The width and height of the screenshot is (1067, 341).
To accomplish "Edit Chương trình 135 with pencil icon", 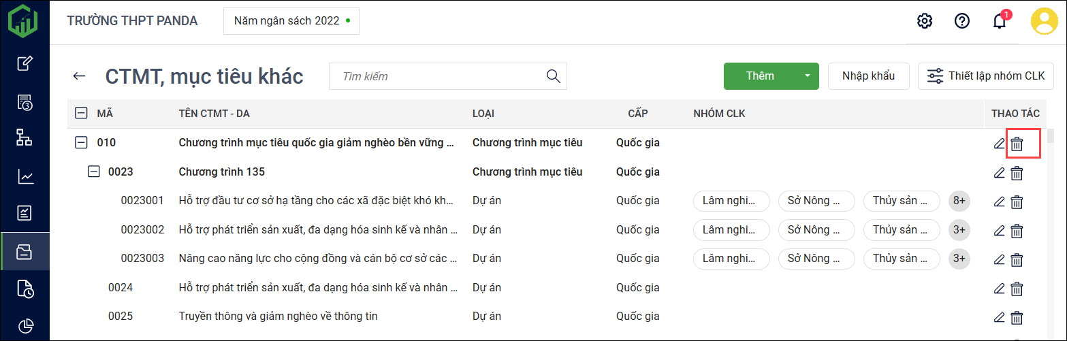I will (x=999, y=173).
